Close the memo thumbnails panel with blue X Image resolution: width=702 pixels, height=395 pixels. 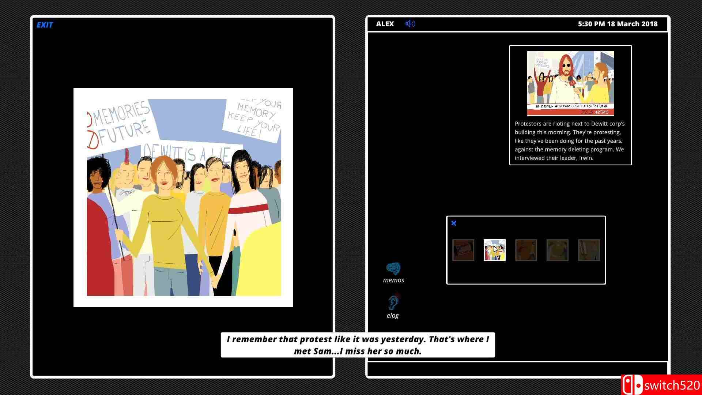454,223
